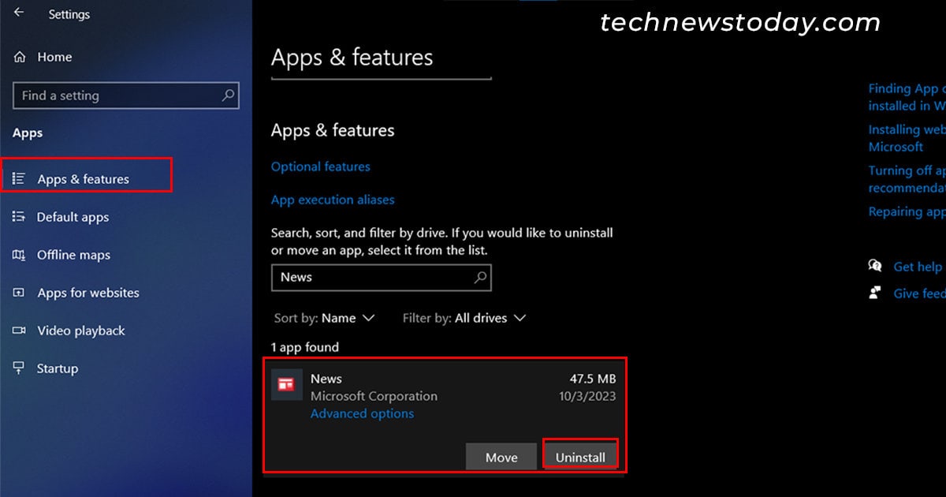
Task: Open the 'Installing web' help link
Action: coord(907,138)
